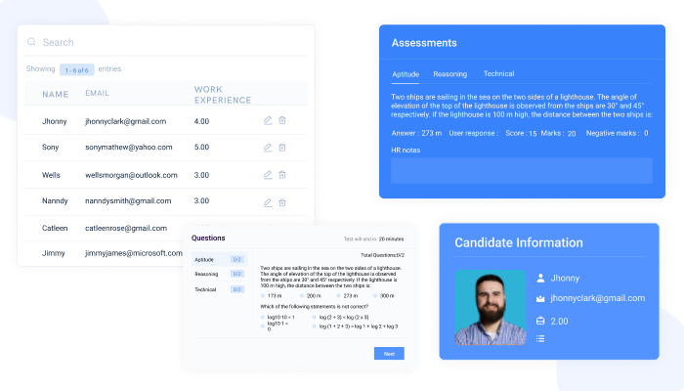
Task: Click the name Catleen in the table
Action: coord(55,228)
